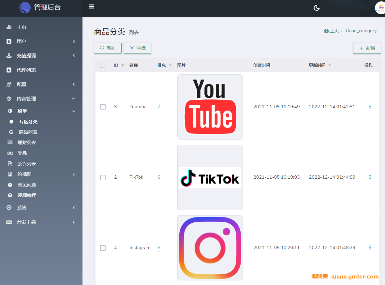
Task: Click the admin panel logo icon
Action: click(x=25, y=7)
